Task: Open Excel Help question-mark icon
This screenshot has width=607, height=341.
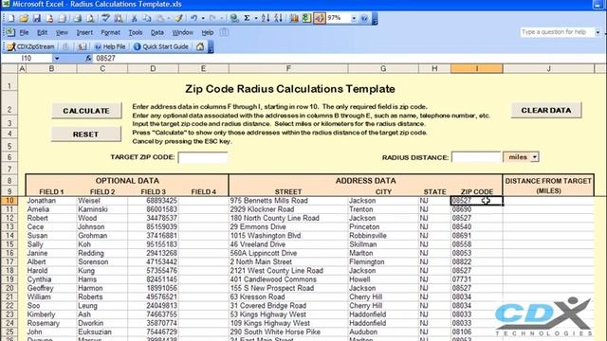Action: tap(364, 18)
